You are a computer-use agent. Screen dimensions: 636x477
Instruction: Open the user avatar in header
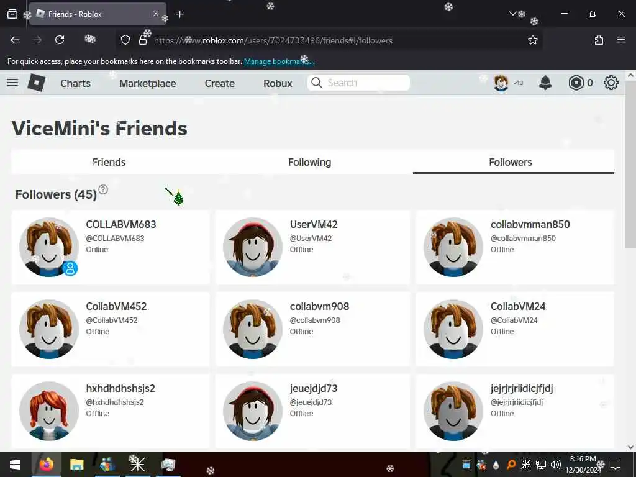(x=501, y=83)
